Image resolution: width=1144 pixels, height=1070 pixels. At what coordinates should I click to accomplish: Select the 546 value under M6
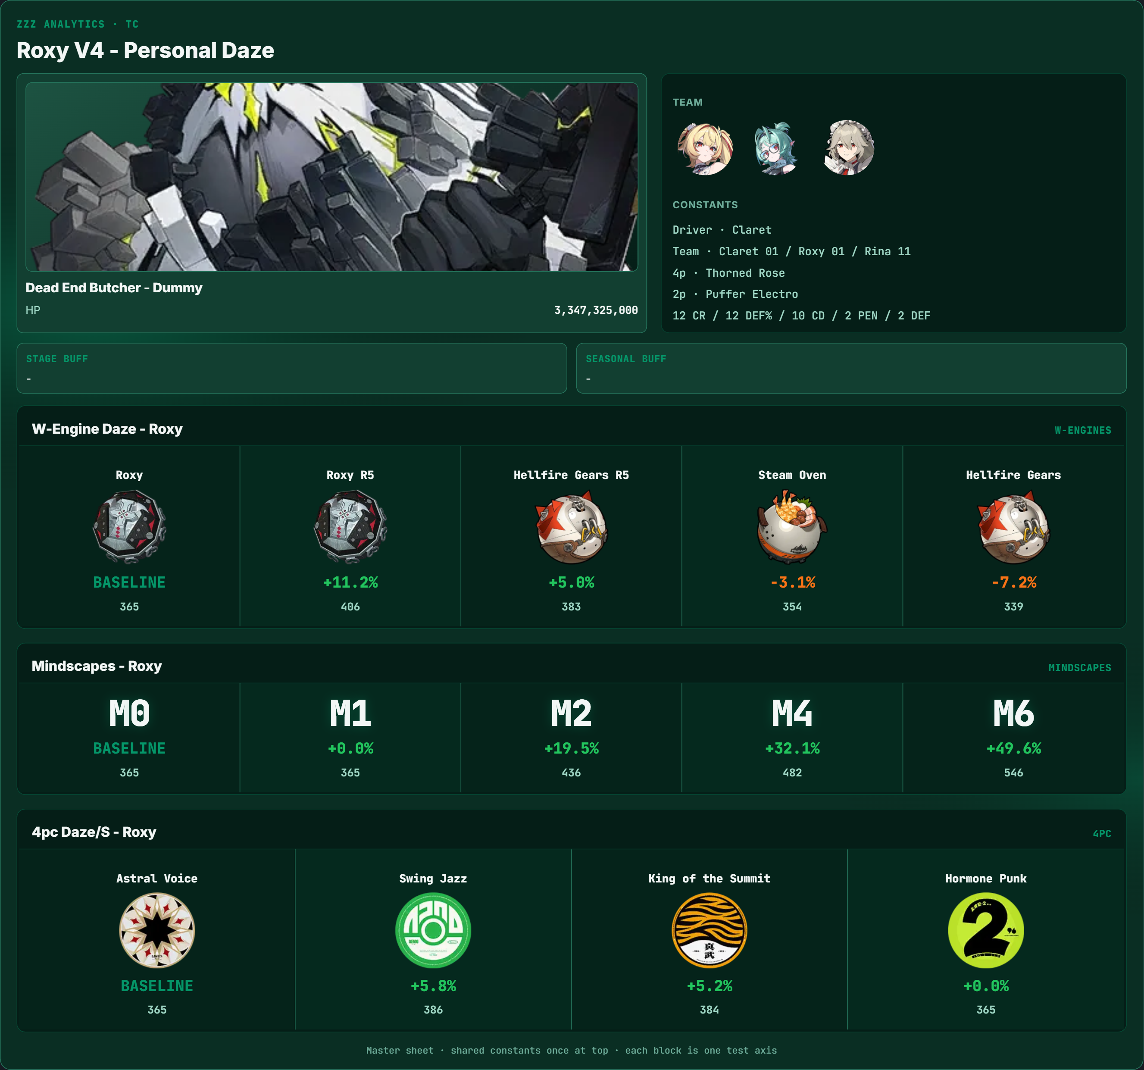(x=1013, y=773)
